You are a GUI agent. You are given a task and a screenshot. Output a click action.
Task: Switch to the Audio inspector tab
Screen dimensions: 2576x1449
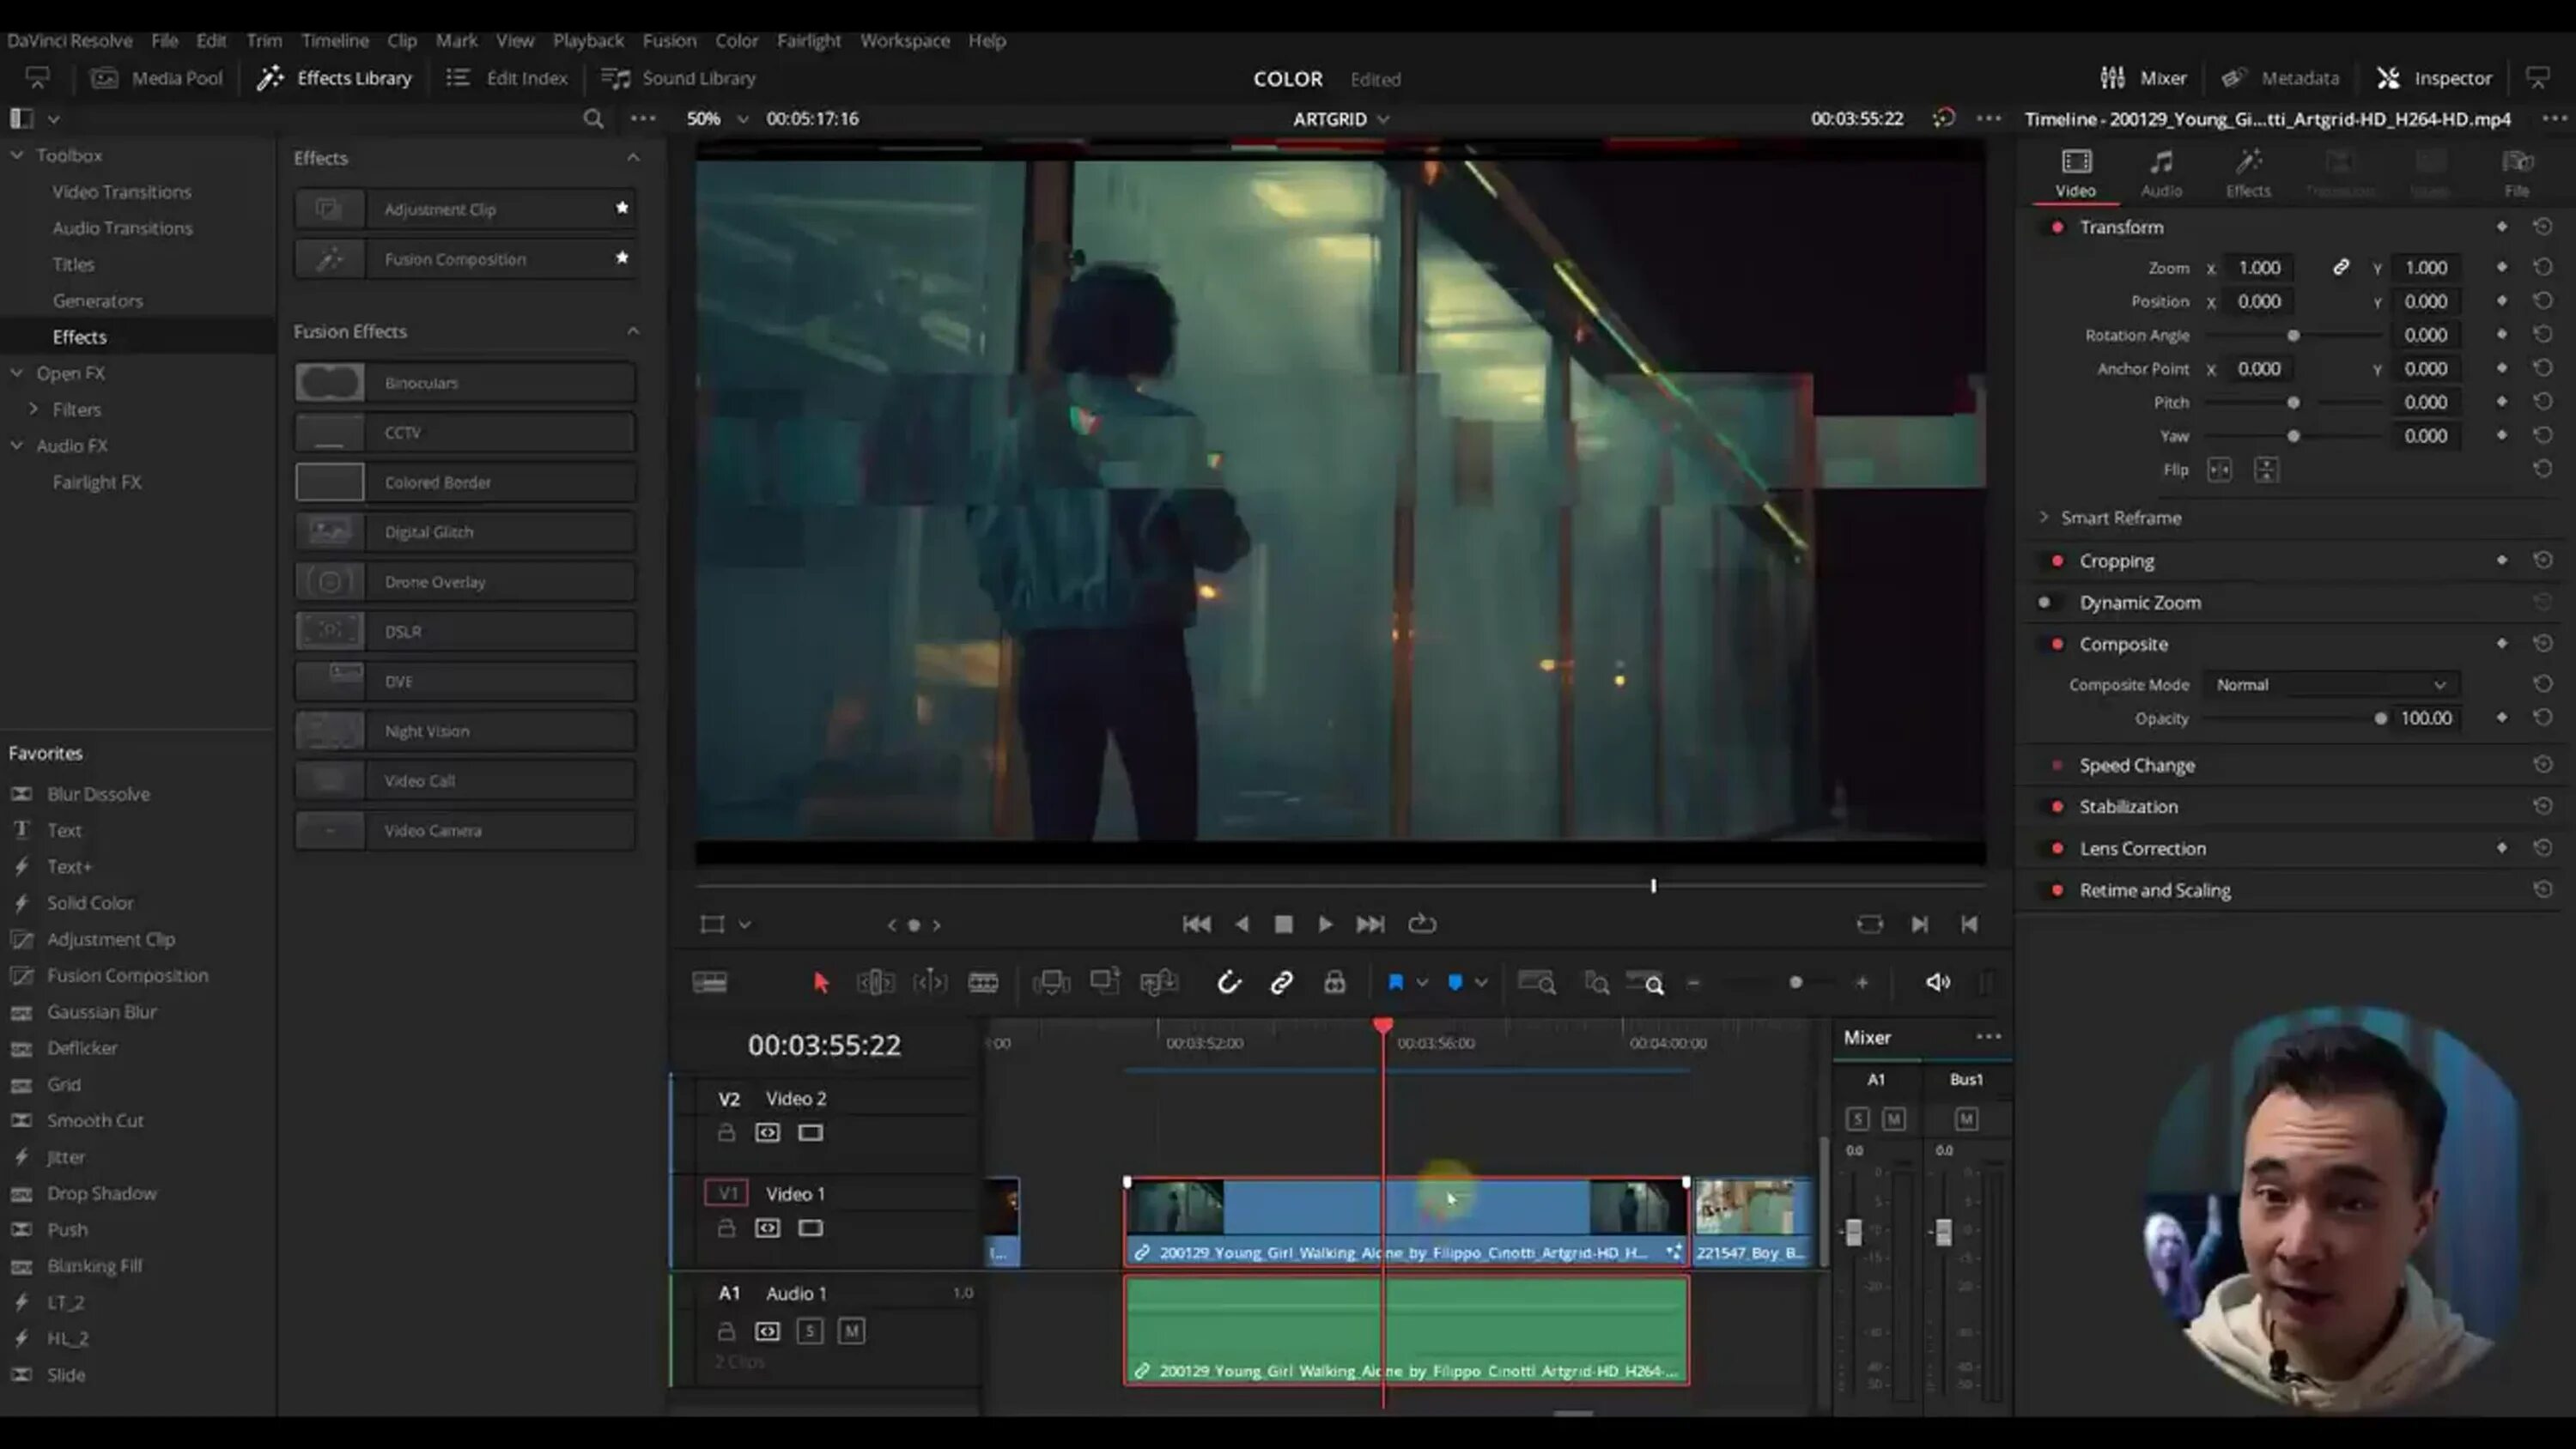(x=2161, y=172)
